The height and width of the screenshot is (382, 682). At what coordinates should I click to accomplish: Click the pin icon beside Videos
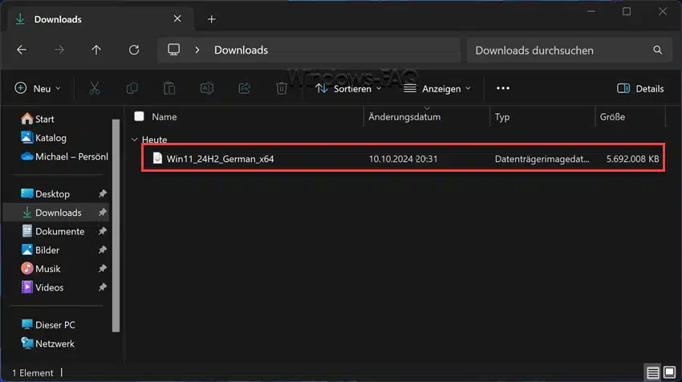[x=103, y=287]
